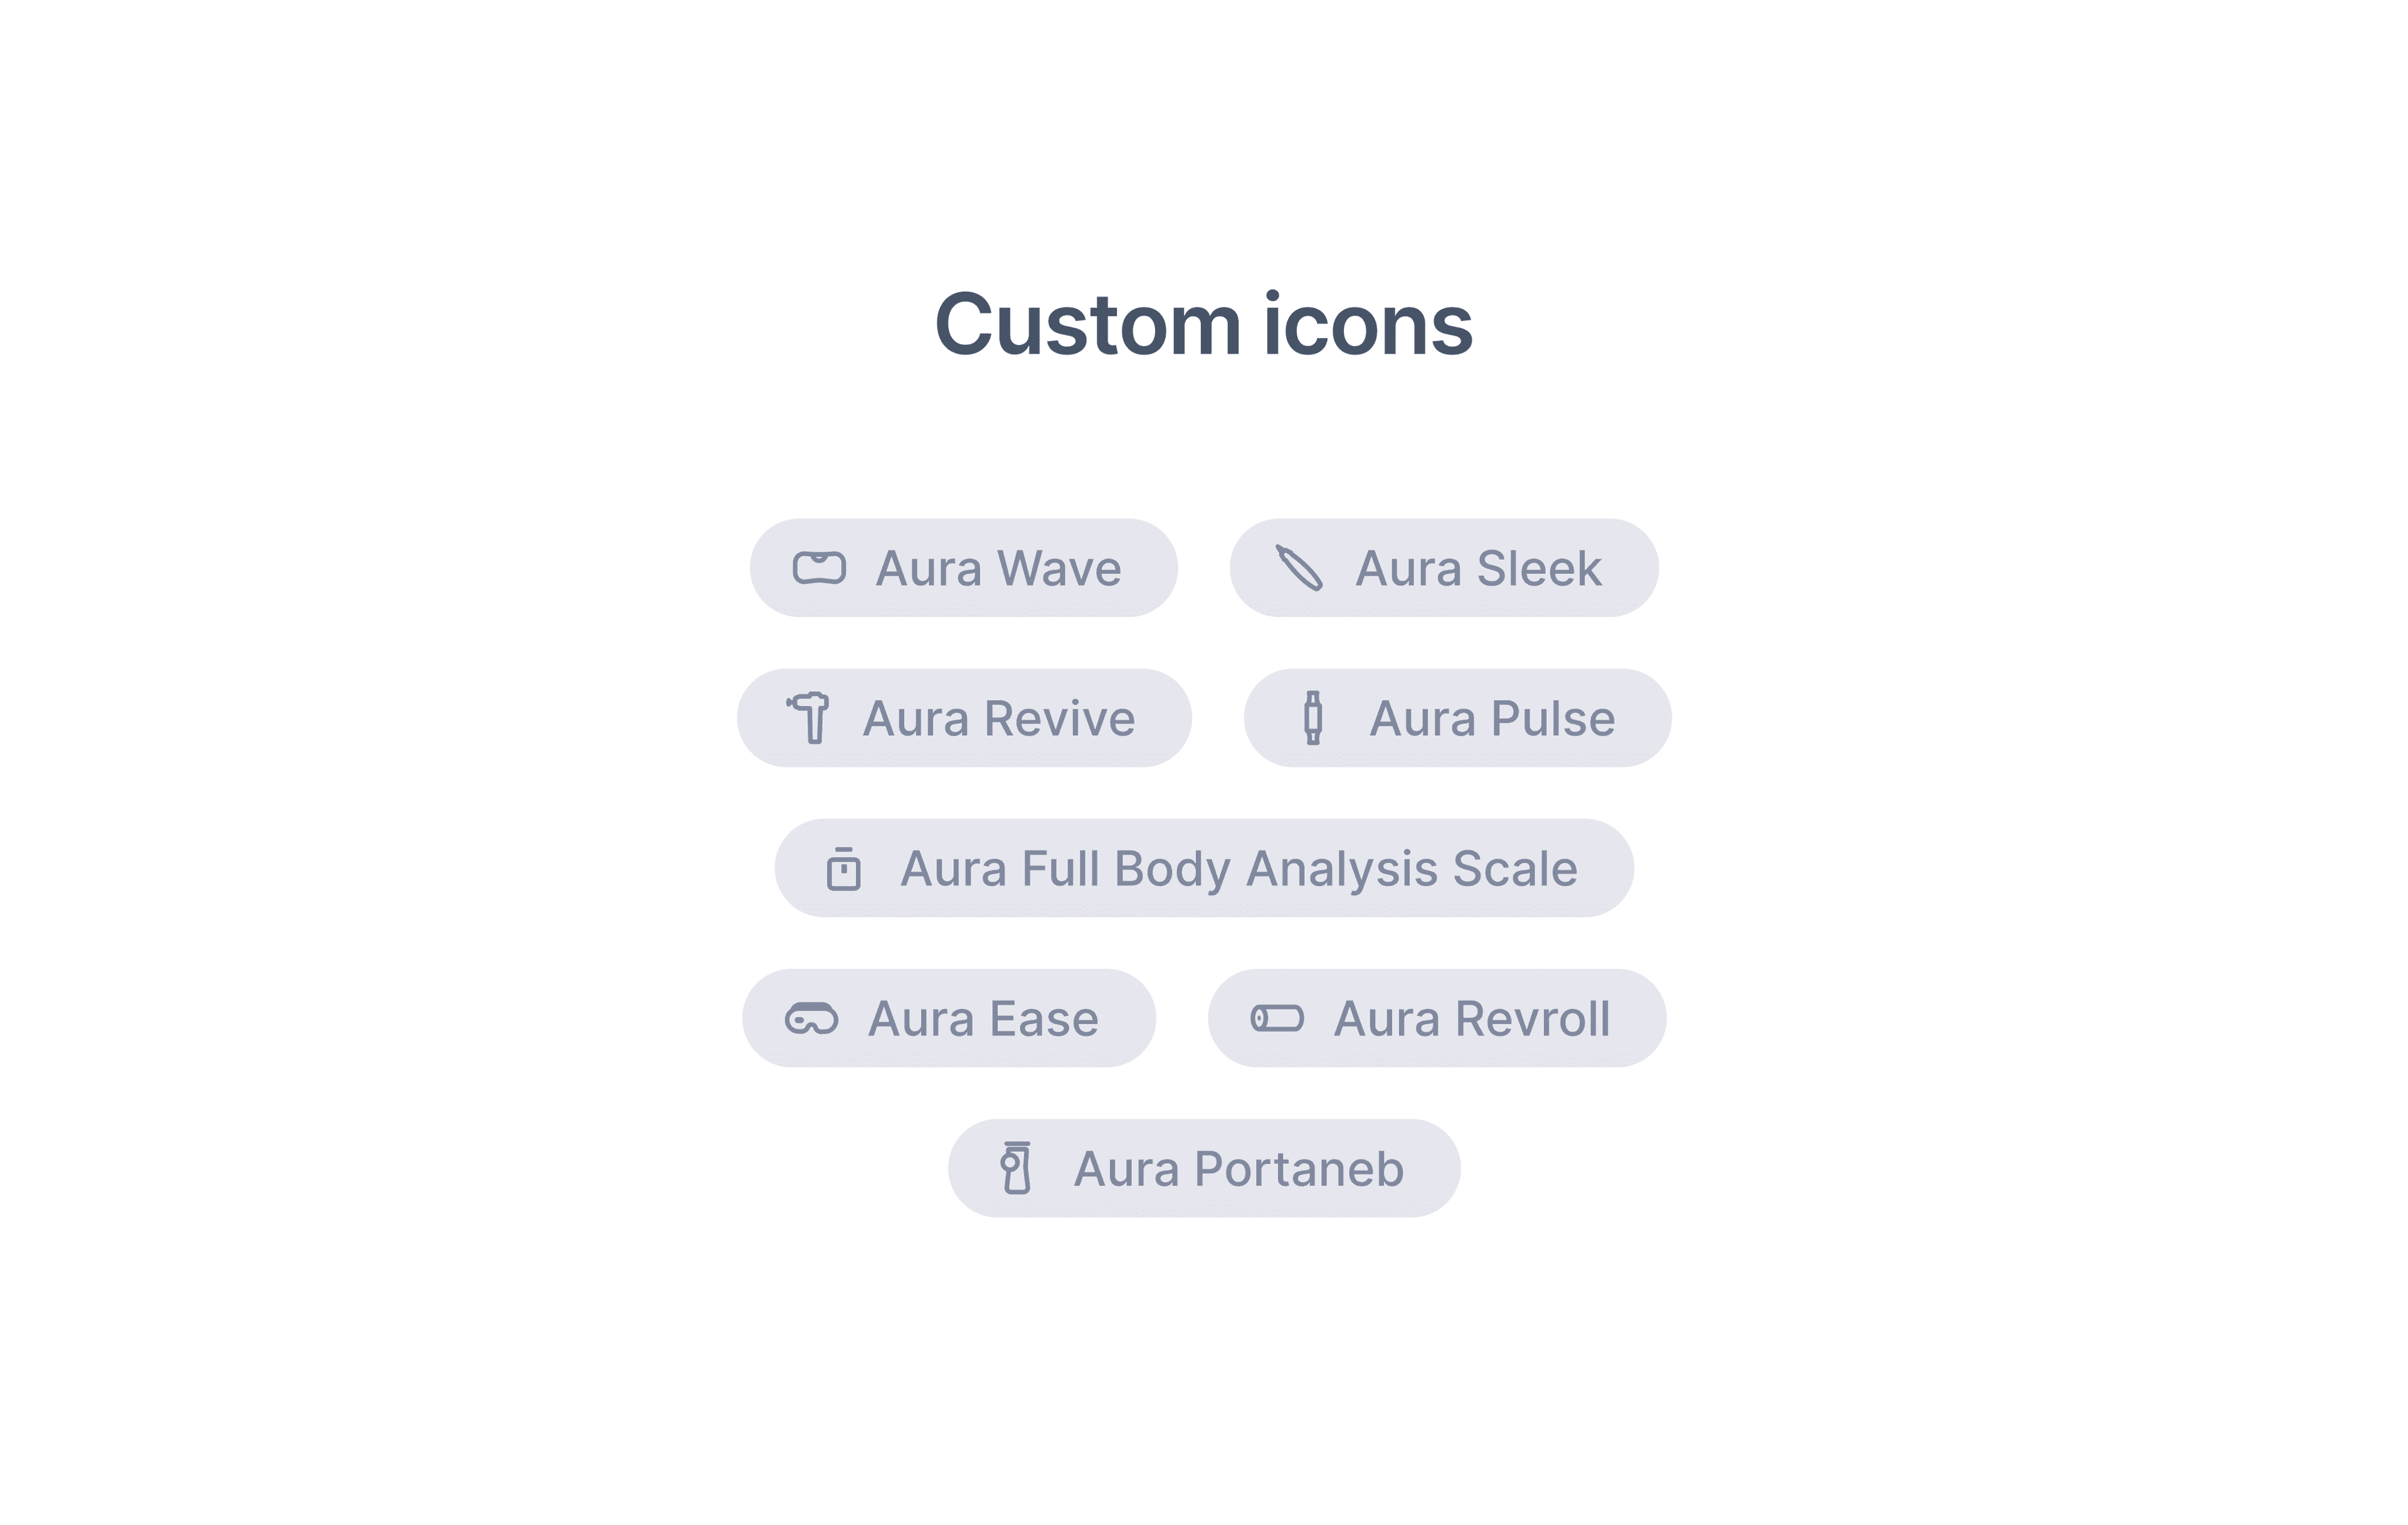Click the slim pen-shaped icon beside Aura Sleek
This screenshot has height=1525, width=2408.
click(1299, 568)
